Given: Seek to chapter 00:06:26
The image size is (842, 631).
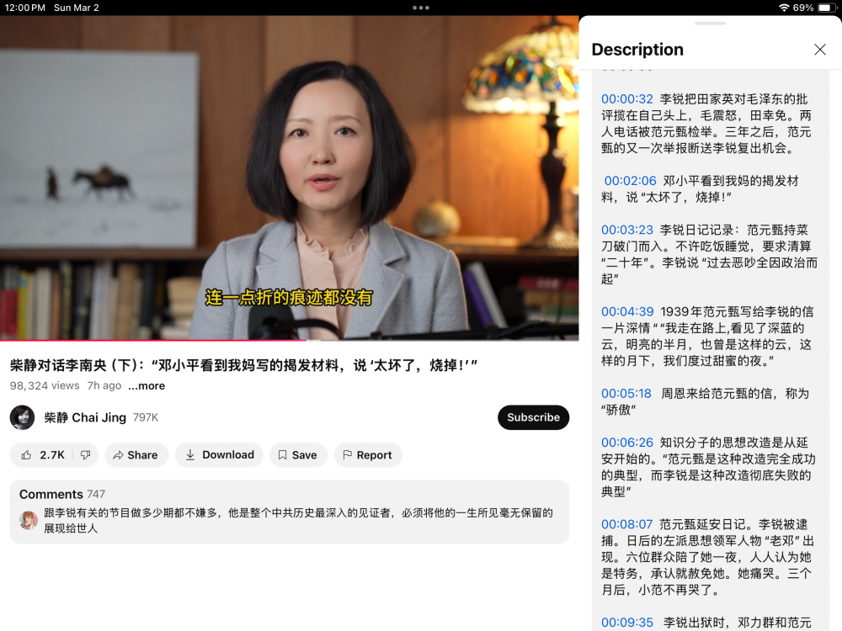Looking at the screenshot, I should click(627, 443).
